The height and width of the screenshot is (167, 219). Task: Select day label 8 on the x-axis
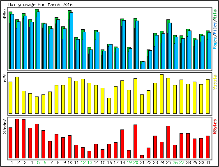(x=58, y=162)
